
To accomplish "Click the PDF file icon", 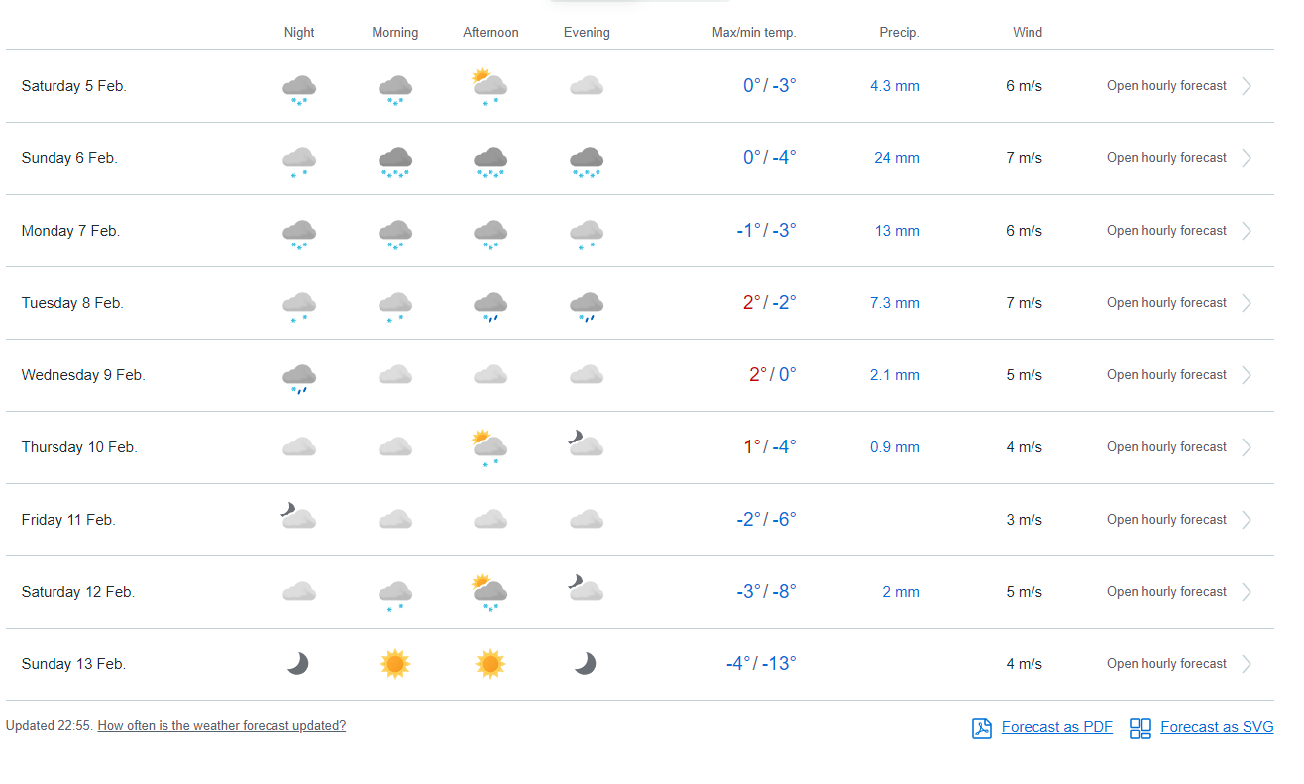I will (x=981, y=728).
